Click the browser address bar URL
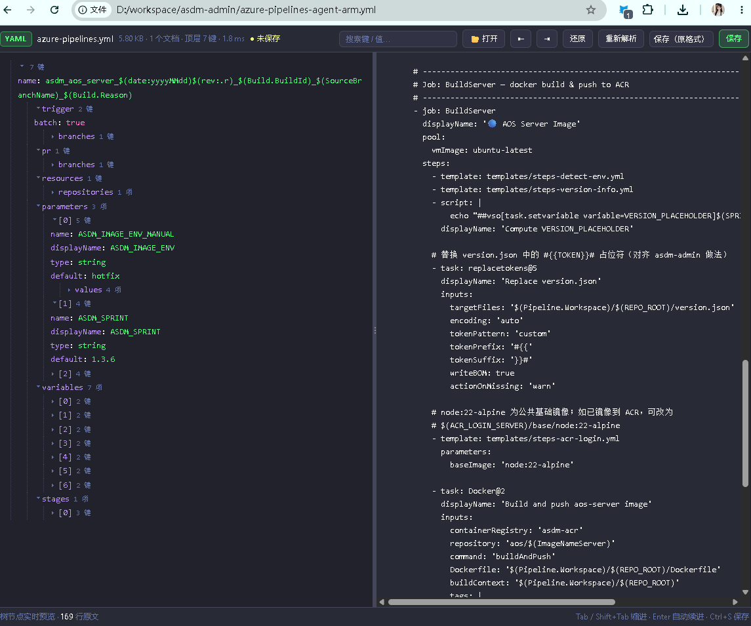Screen dimensions: 751x626 tap(246, 10)
